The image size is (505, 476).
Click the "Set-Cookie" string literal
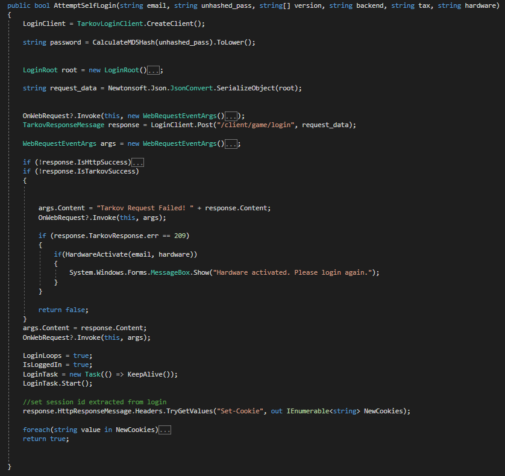[x=240, y=411]
